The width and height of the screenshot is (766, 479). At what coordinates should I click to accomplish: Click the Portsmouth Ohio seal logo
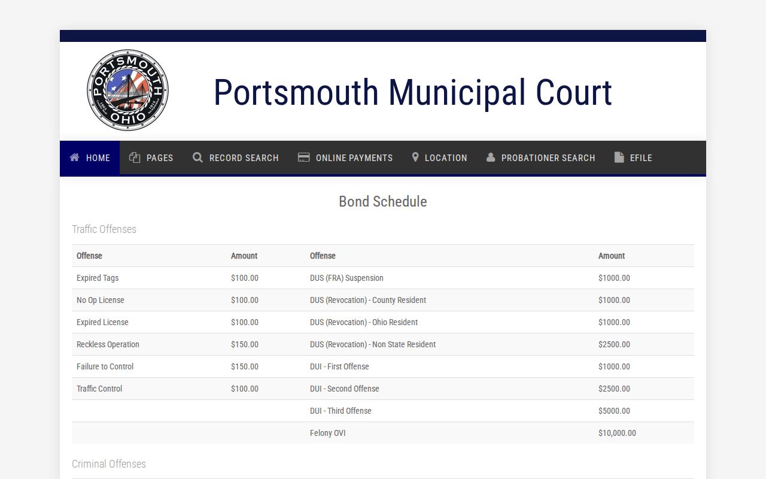click(x=127, y=90)
